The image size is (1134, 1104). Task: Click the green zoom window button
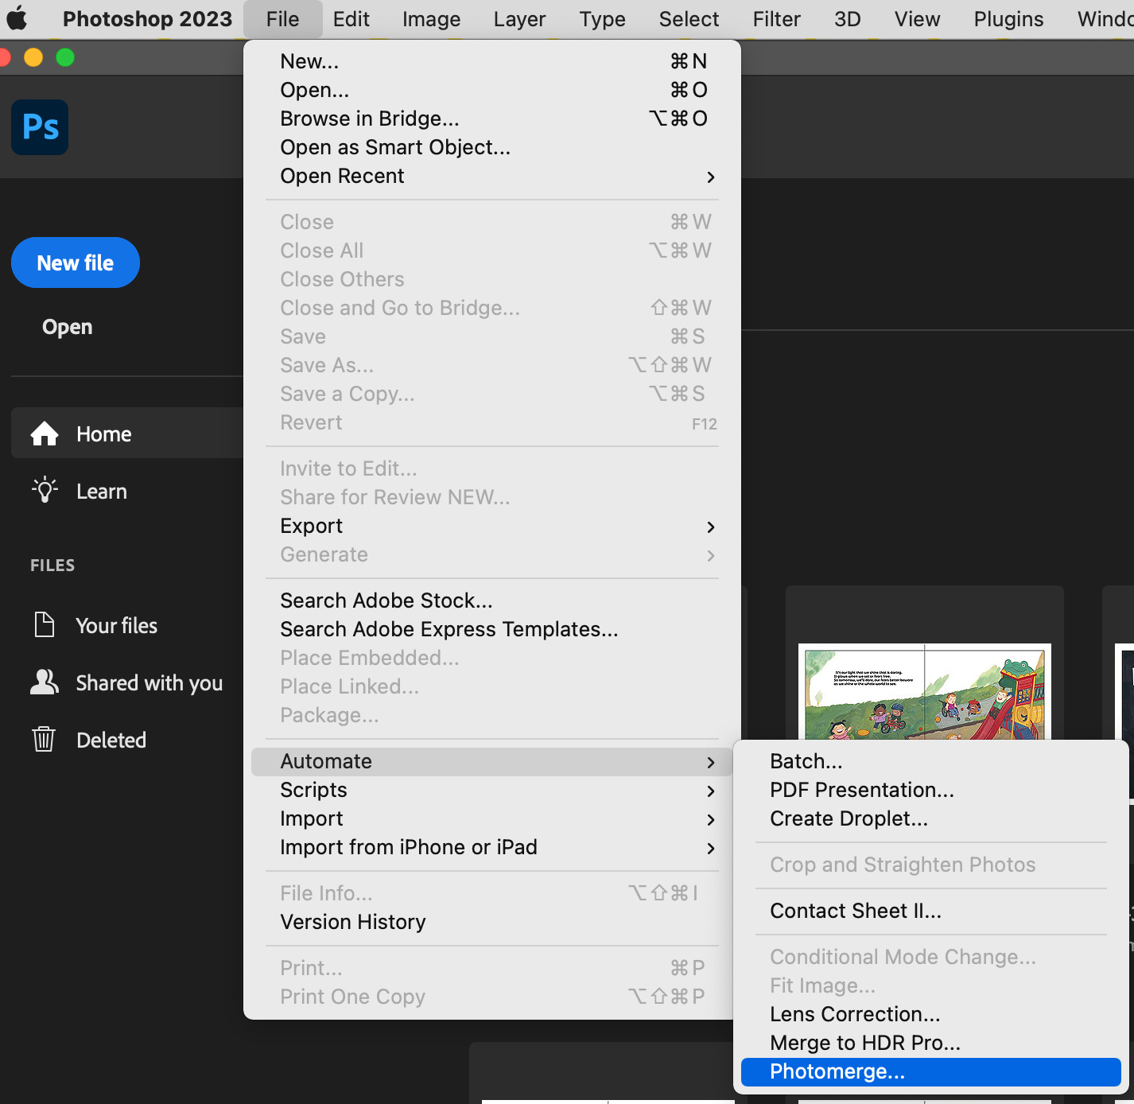click(65, 57)
